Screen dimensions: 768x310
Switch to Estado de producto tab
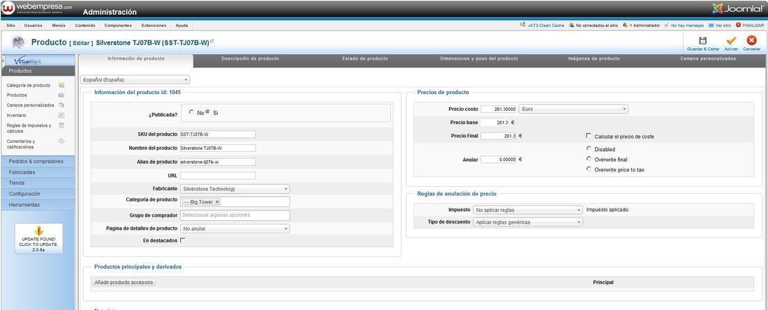[x=365, y=59]
